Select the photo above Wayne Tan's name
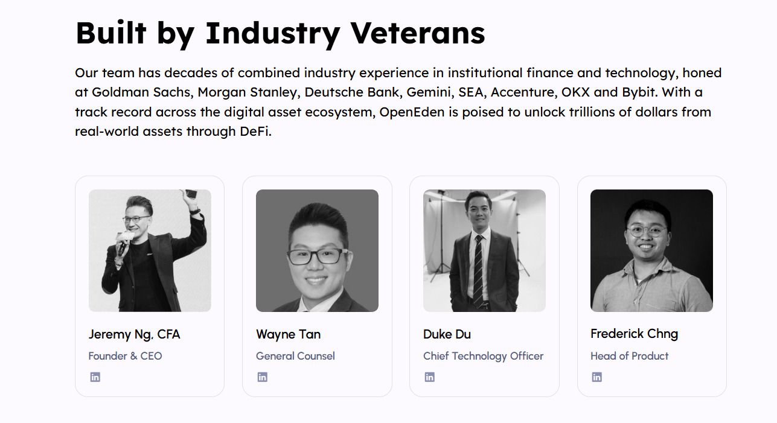 (x=317, y=250)
